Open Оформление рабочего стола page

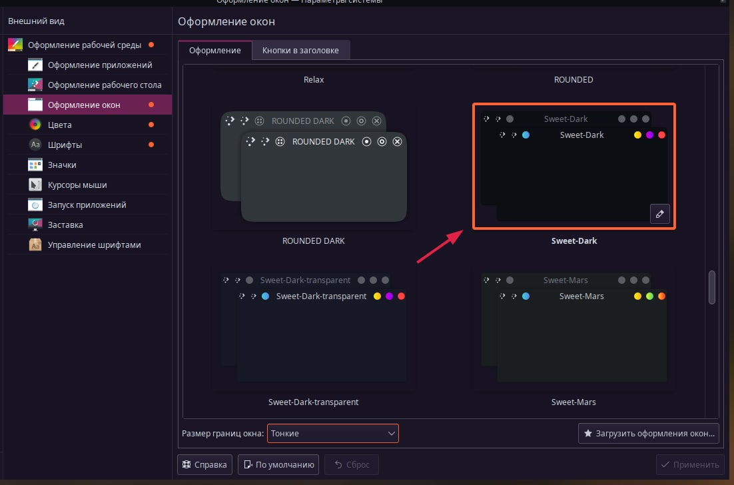(87, 85)
